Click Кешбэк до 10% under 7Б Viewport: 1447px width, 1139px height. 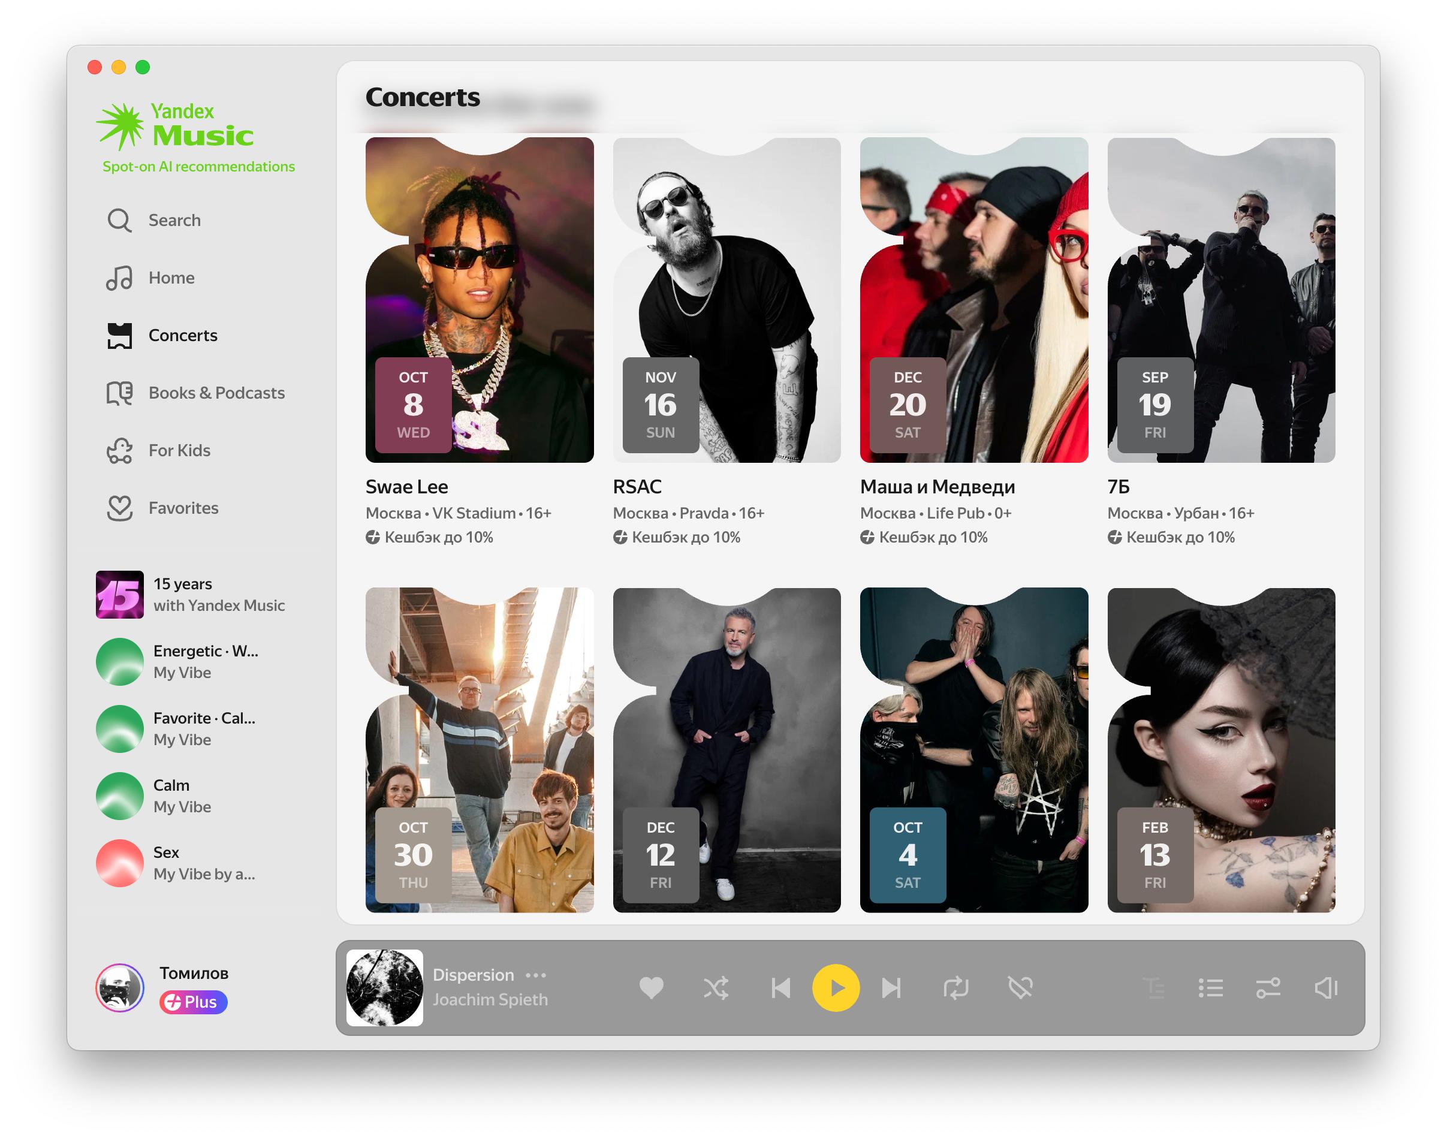click(x=1171, y=537)
